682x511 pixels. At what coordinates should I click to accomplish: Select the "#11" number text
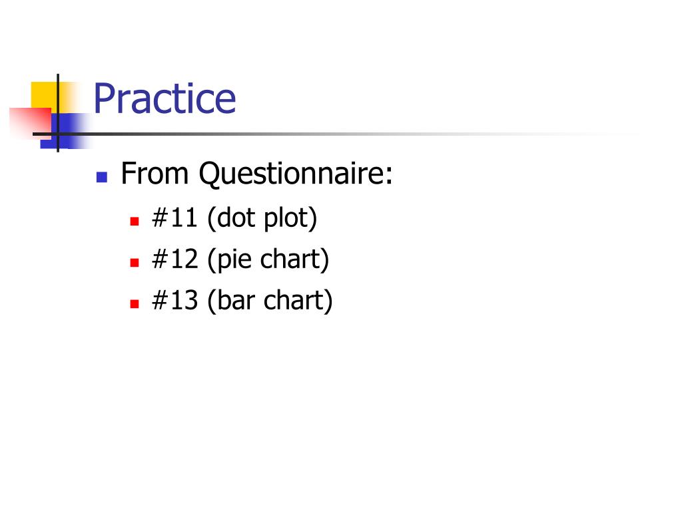point(175,218)
